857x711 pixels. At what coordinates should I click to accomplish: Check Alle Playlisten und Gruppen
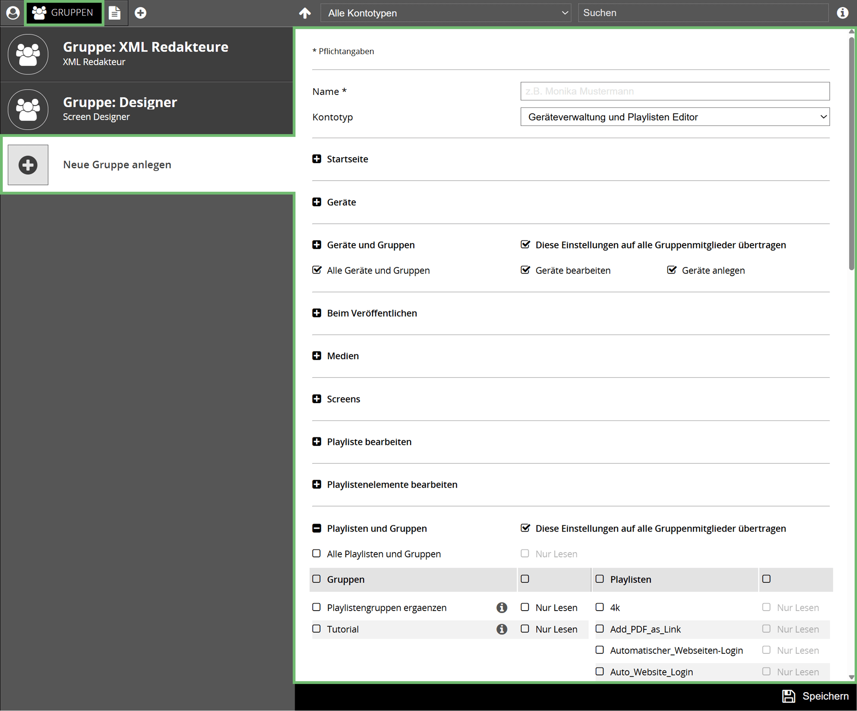click(316, 553)
